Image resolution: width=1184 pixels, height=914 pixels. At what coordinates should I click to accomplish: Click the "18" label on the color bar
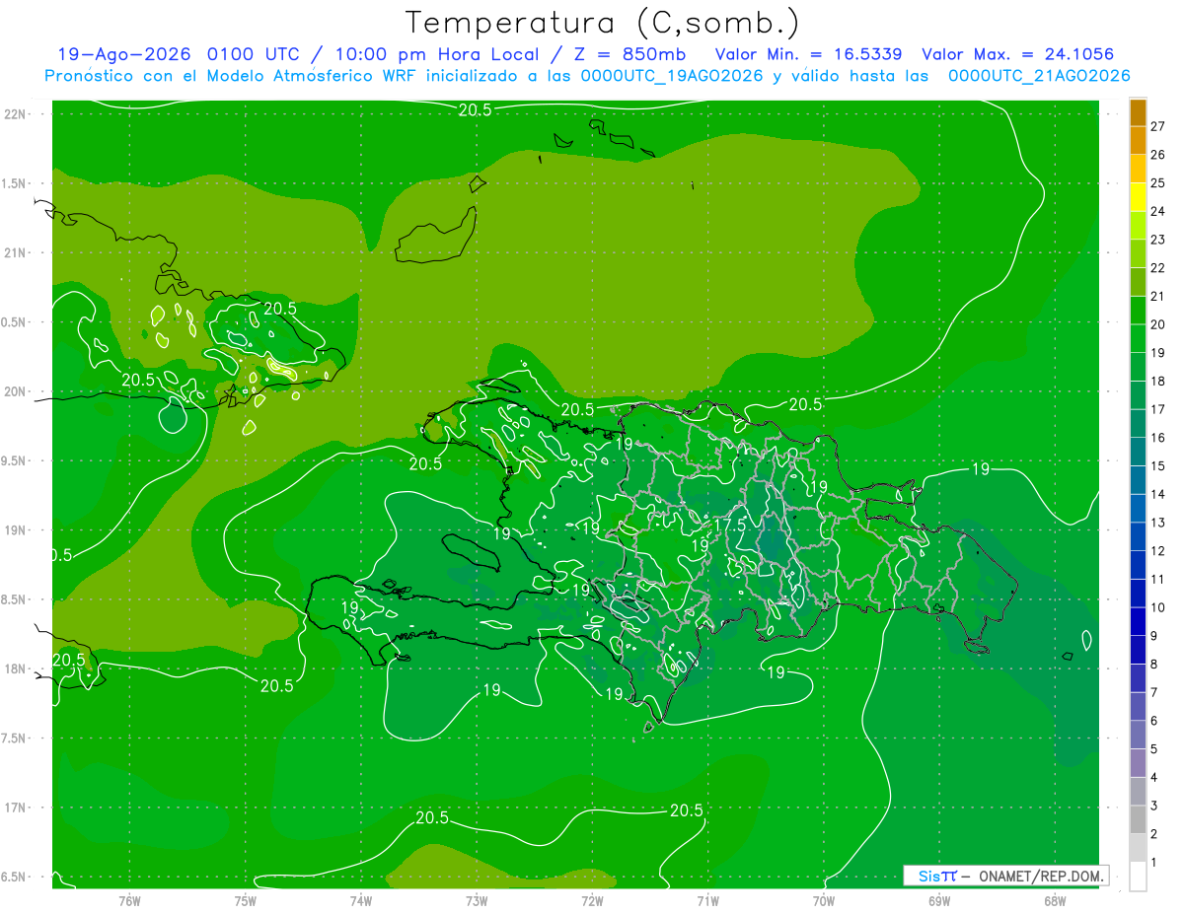1158,381
